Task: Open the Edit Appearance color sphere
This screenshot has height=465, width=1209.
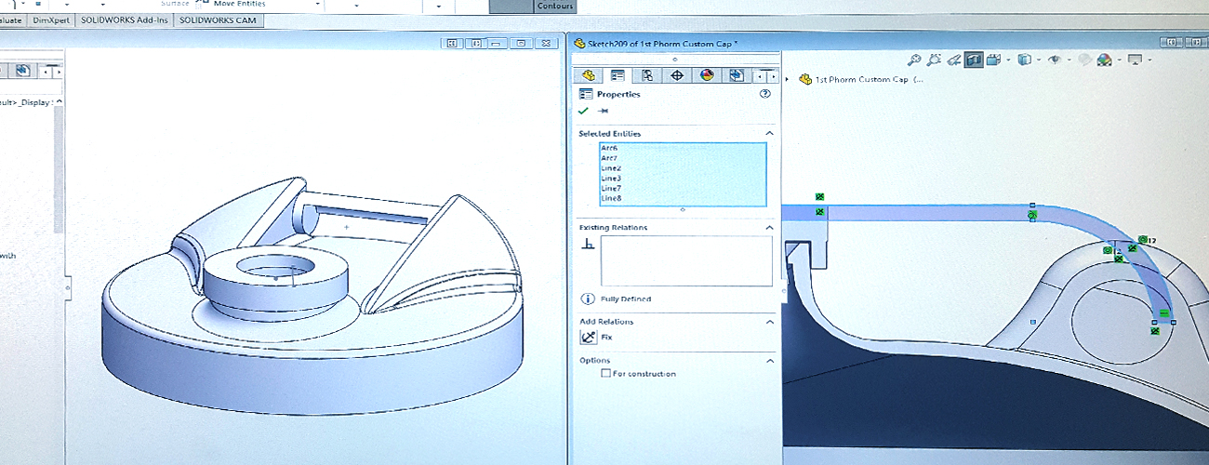Action: (x=1104, y=60)
